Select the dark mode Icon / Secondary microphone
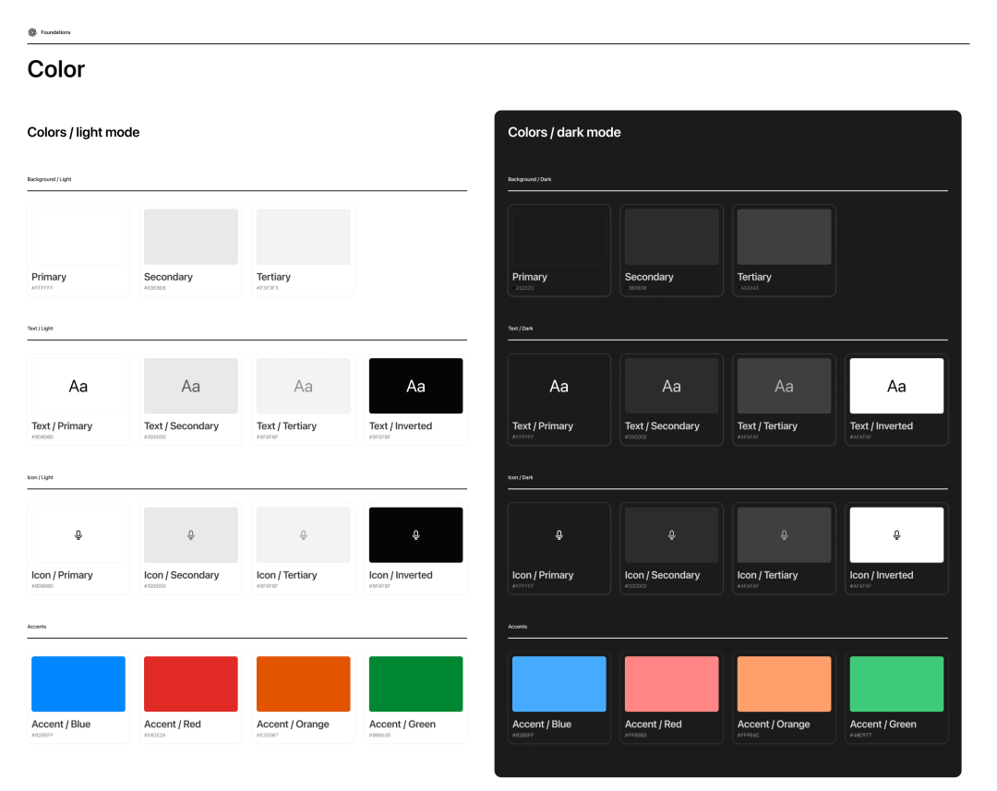997x791 pixels. [x=672, y=535]
